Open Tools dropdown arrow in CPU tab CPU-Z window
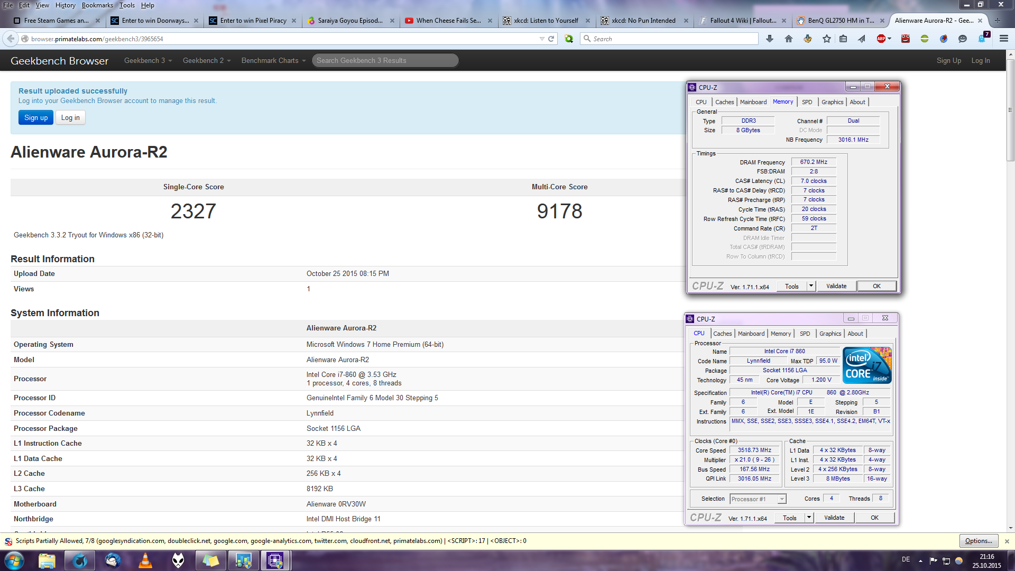Image resolution: width=1015 pixels, height=571 pixels. [809, 518]
